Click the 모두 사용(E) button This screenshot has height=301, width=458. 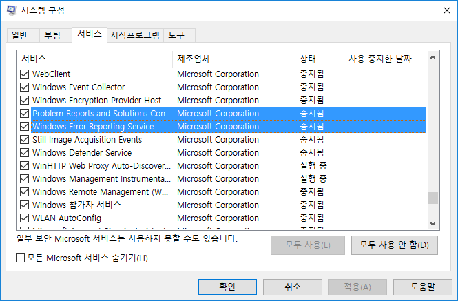pos(308,245)
